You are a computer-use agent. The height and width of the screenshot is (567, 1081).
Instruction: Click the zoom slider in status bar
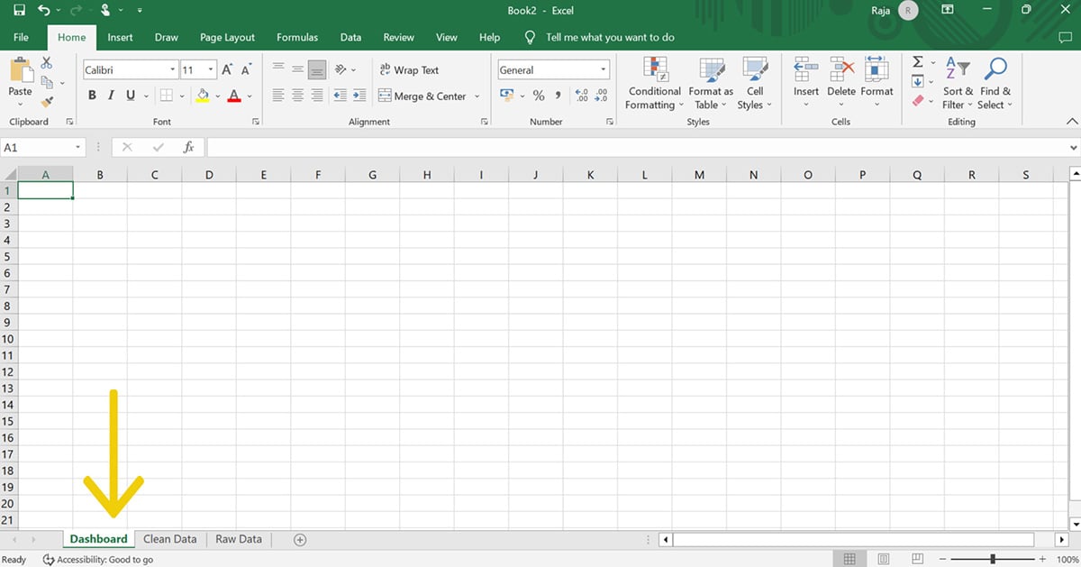(x=992, y=560)
